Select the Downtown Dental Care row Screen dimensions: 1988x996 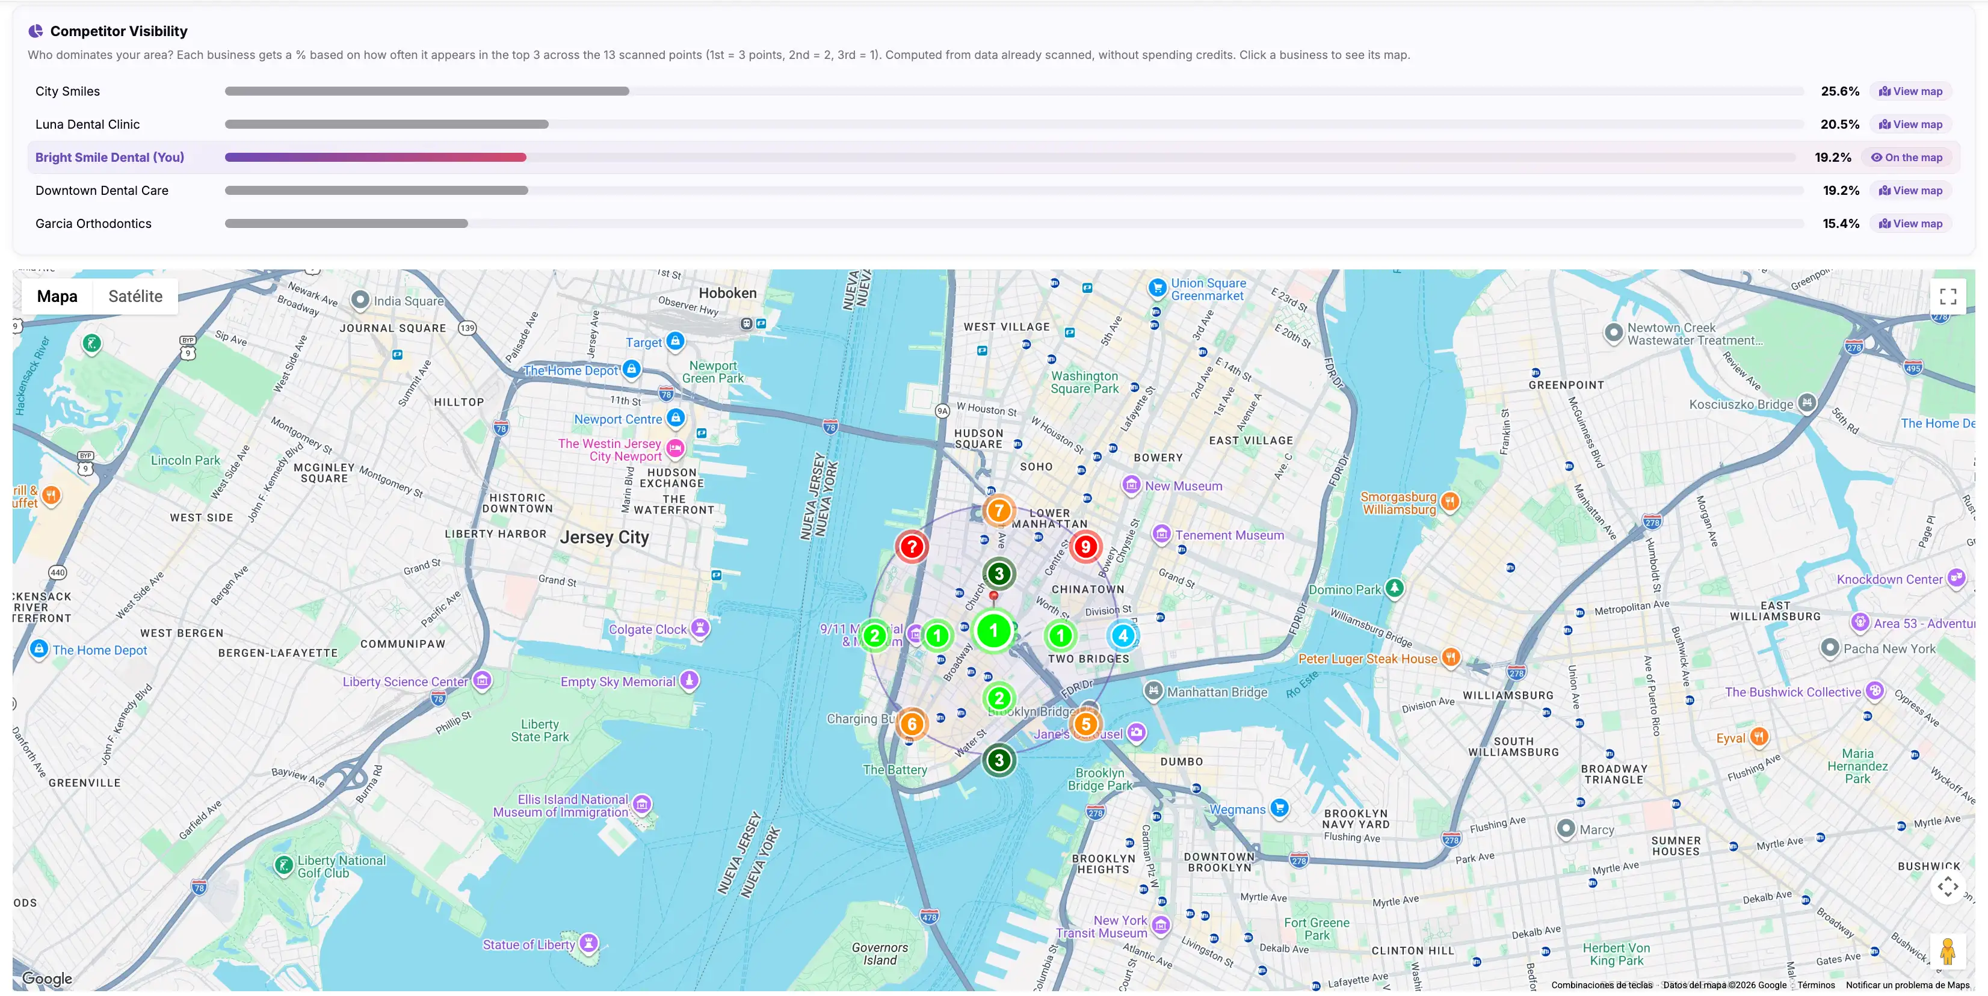coord(993,191)
